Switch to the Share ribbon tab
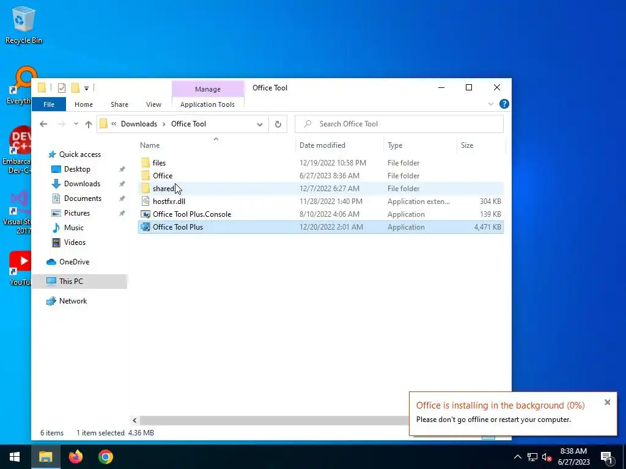The height and width of the screenshot is (469, 626). click(x=119, y=104)
